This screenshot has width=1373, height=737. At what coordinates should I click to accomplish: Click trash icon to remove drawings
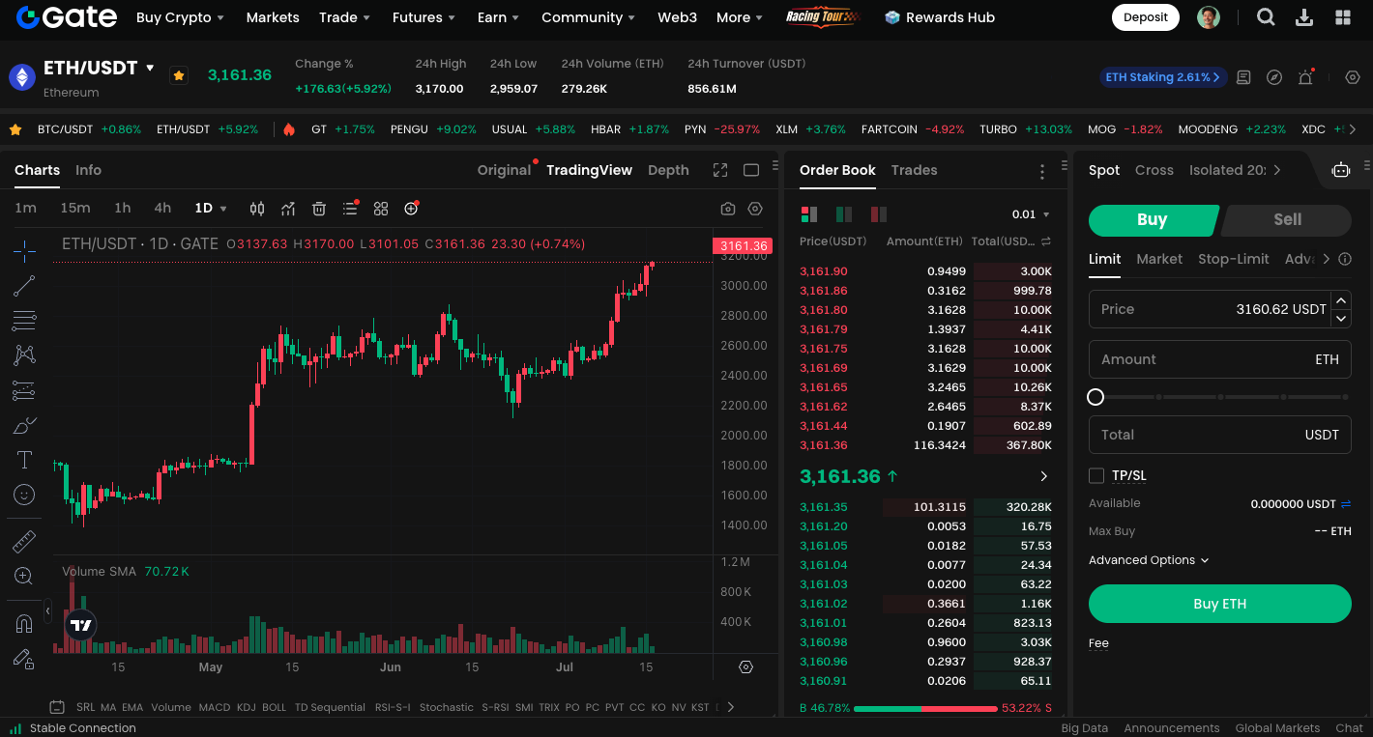pos(319,209)
